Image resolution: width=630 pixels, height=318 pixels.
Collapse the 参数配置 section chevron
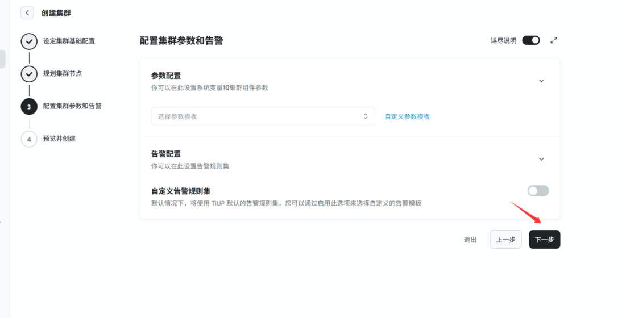[541, 81]
